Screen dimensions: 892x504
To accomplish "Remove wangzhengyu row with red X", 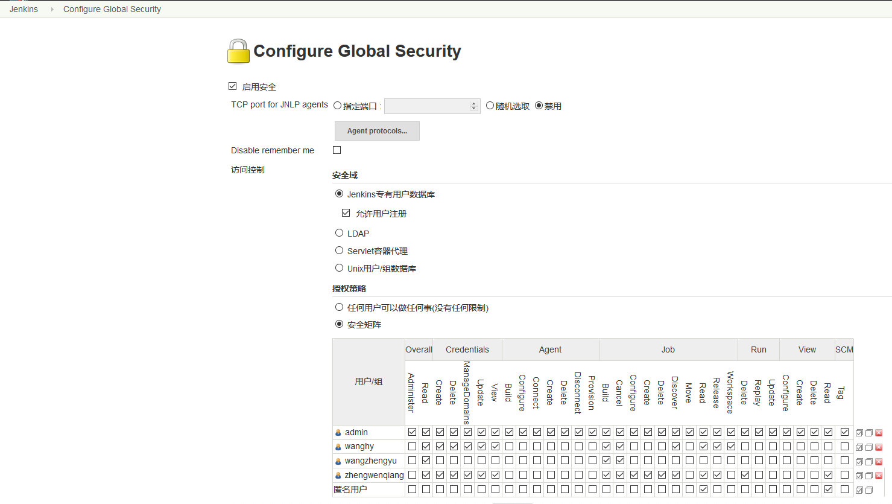I will [x=879, y=462].
